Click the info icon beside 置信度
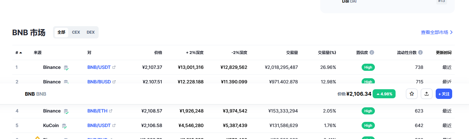This screenshot has height=139, width=469. coord(372,52)
